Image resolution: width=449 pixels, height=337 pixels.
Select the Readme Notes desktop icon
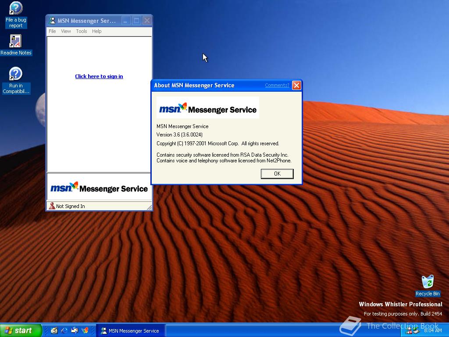(16, 45)
